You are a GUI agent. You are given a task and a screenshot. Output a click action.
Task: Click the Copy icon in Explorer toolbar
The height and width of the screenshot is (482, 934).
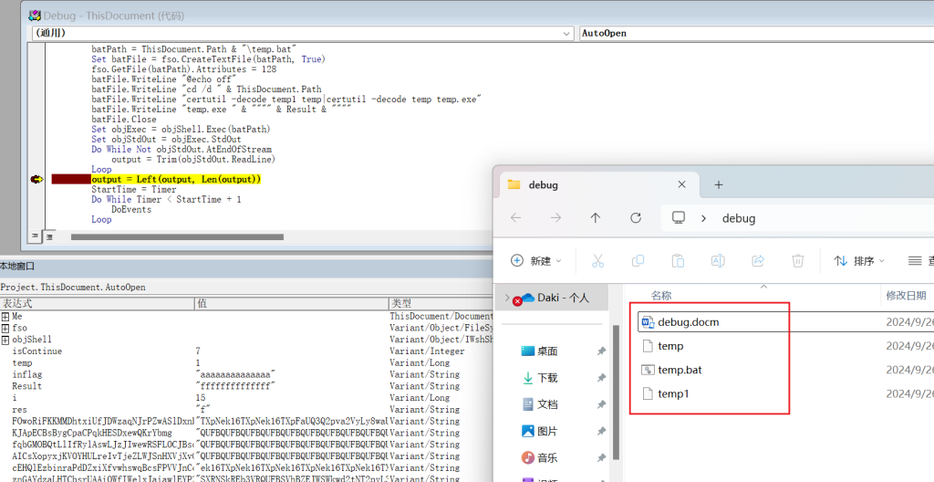pyautogui.click(x=638, y=261)
